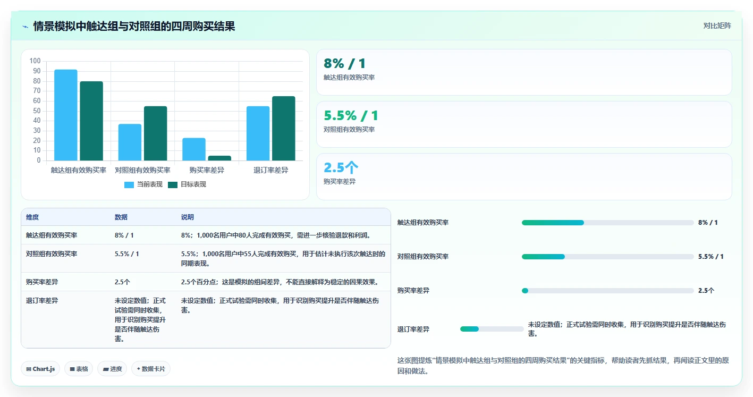Click the lightning icon beside the title
The height and width of the screenshot is (397, 753).
point(26,27)
